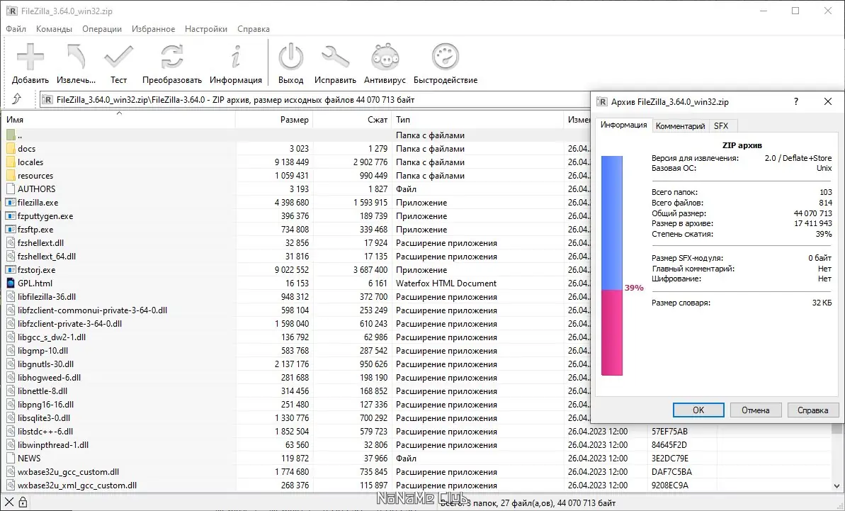Select wxbase32u_gcc_custom.dll file name

coord(69,471)
